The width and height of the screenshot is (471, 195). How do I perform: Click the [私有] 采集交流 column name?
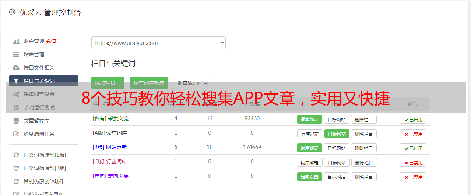pos(110,118)
